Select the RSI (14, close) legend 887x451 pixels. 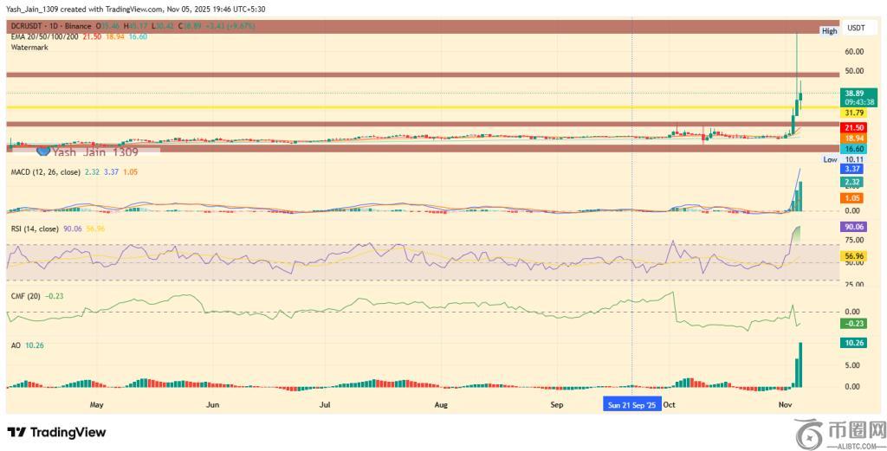[x=34, y=229]
